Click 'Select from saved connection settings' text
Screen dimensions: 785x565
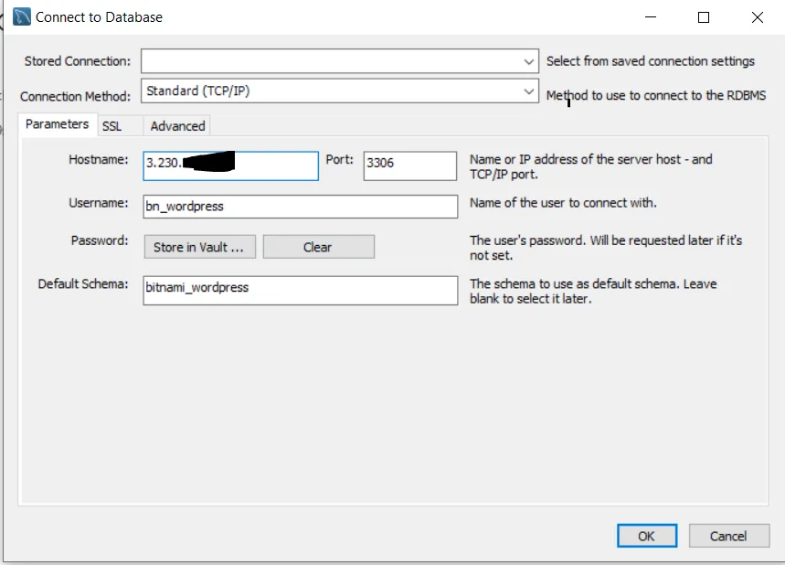(651, 61)
